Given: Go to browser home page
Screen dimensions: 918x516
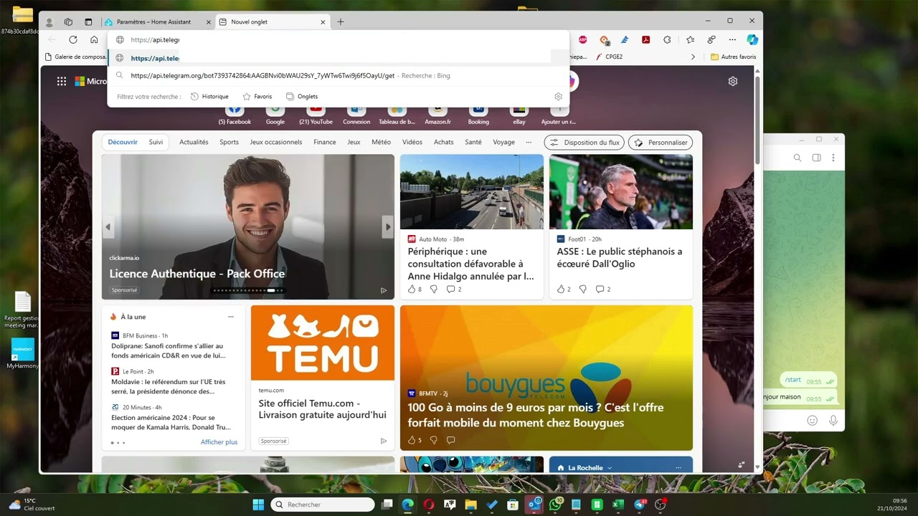Looking at the screenshot, I should pos(94,40).
